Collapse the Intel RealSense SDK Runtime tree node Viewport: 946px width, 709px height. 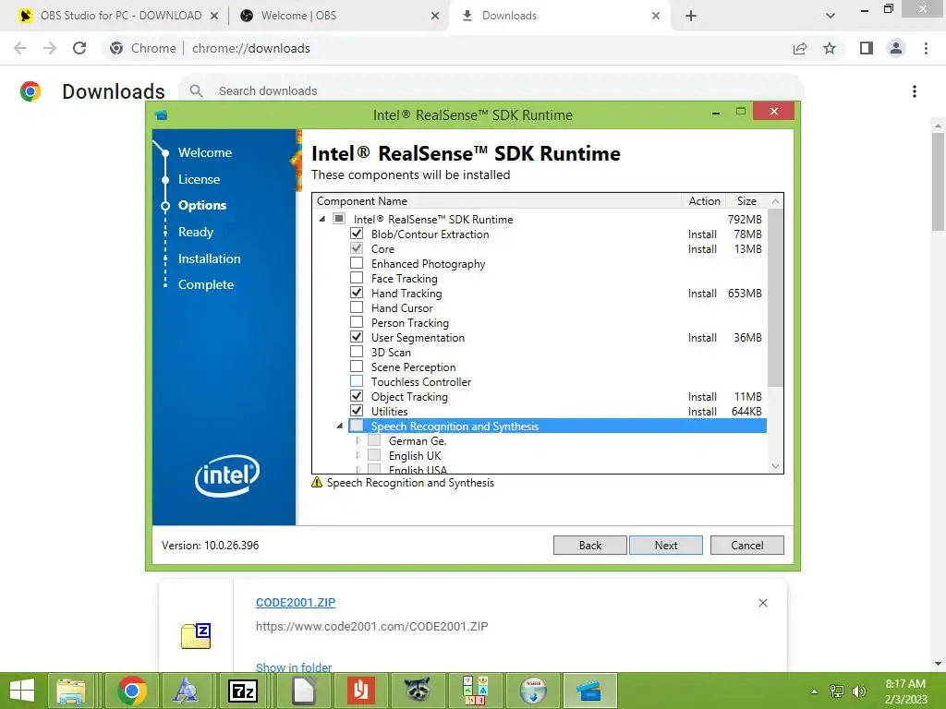[322, 219]
